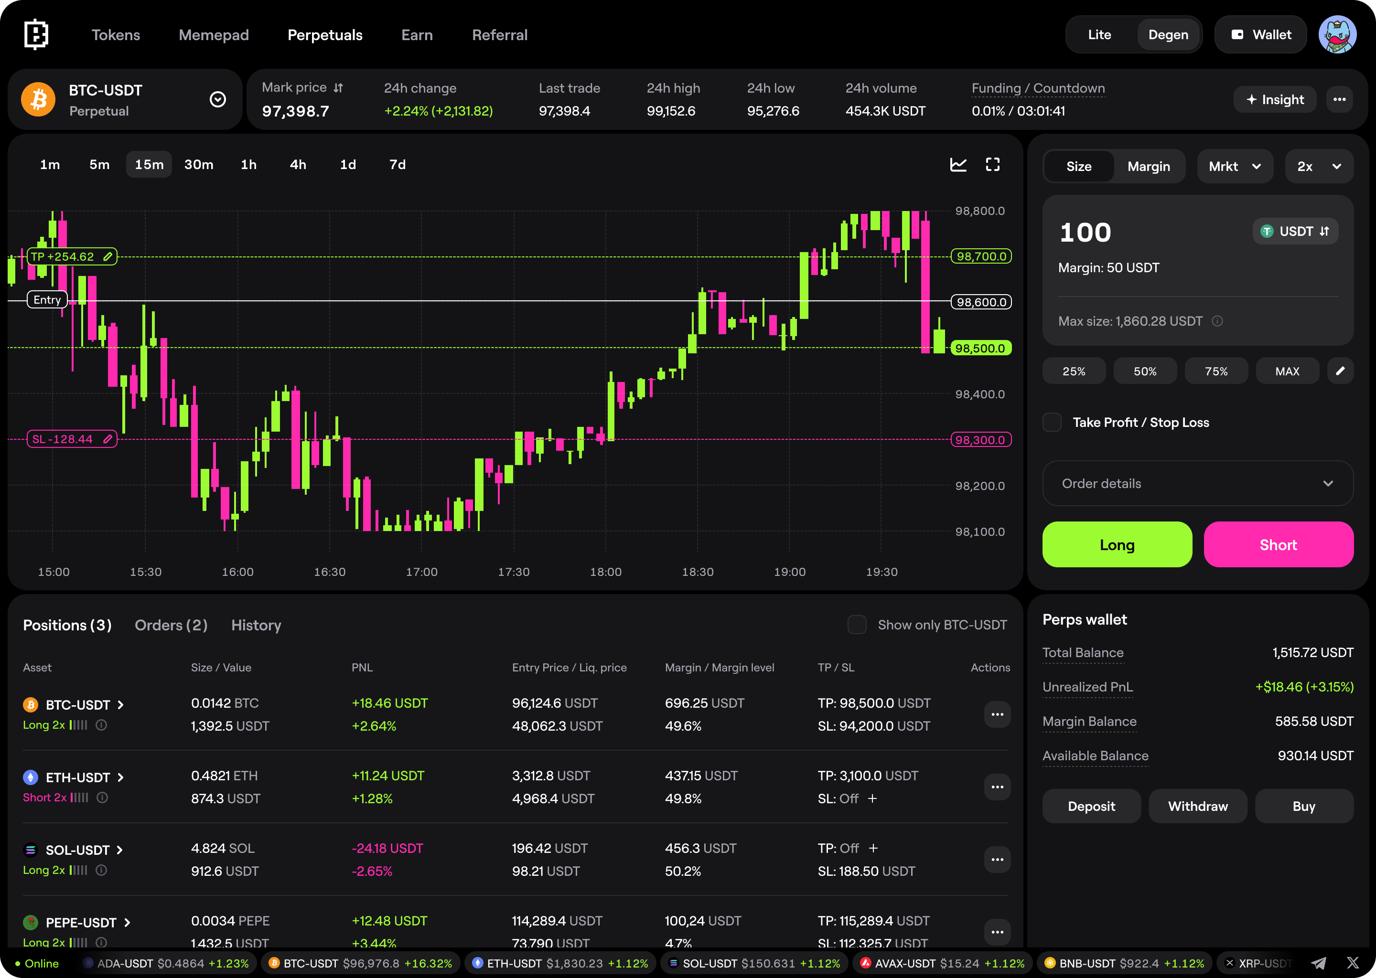Click the order size input showing 100
The width and height of the screenshot is (1376, 978).
(1086, 233)
